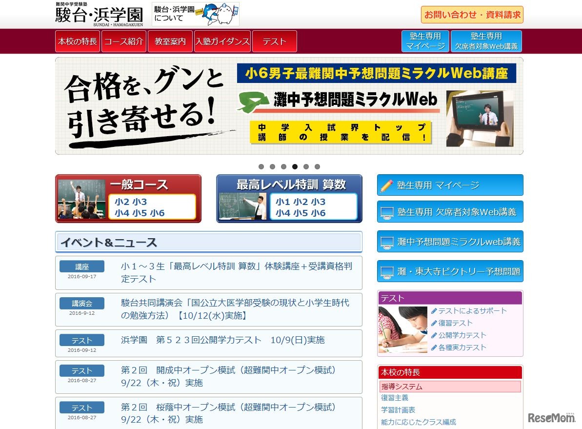
Task: Click monitor icon on 灘・東大寺ビクトリー予想問題
Action: pos(387,272)
